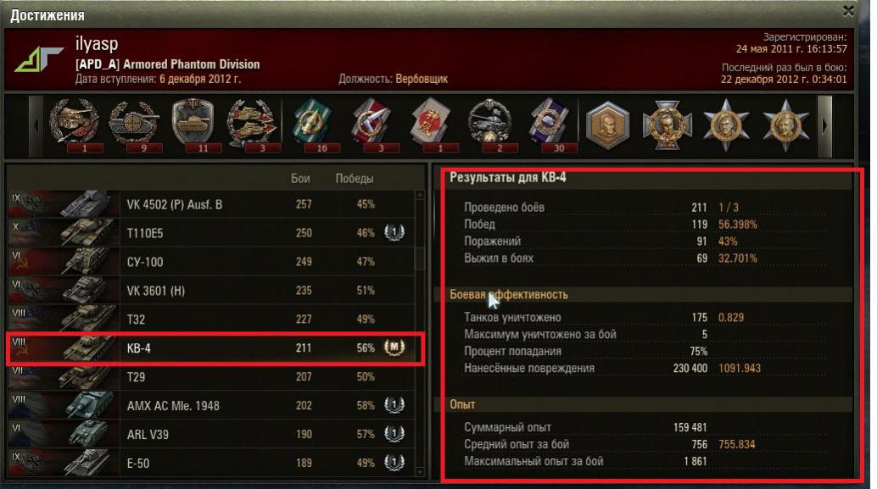Sort the tank list by Бои column
Image resolution: width=877 pixels, height=489 pixels.
(300, 178)
